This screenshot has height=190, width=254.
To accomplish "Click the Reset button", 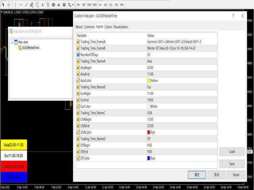I will [x=236, y=175].
